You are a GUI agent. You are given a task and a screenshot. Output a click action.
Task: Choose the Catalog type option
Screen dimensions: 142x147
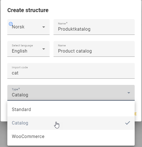click(71, 123)
